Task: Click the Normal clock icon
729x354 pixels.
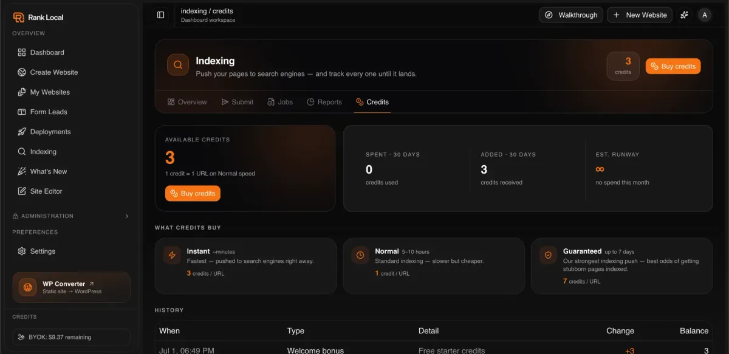Action: (x=360, y=255)
